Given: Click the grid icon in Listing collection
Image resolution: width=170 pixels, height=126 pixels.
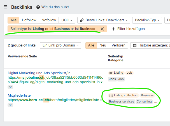Looking at the screenshot, I should 111,95.
